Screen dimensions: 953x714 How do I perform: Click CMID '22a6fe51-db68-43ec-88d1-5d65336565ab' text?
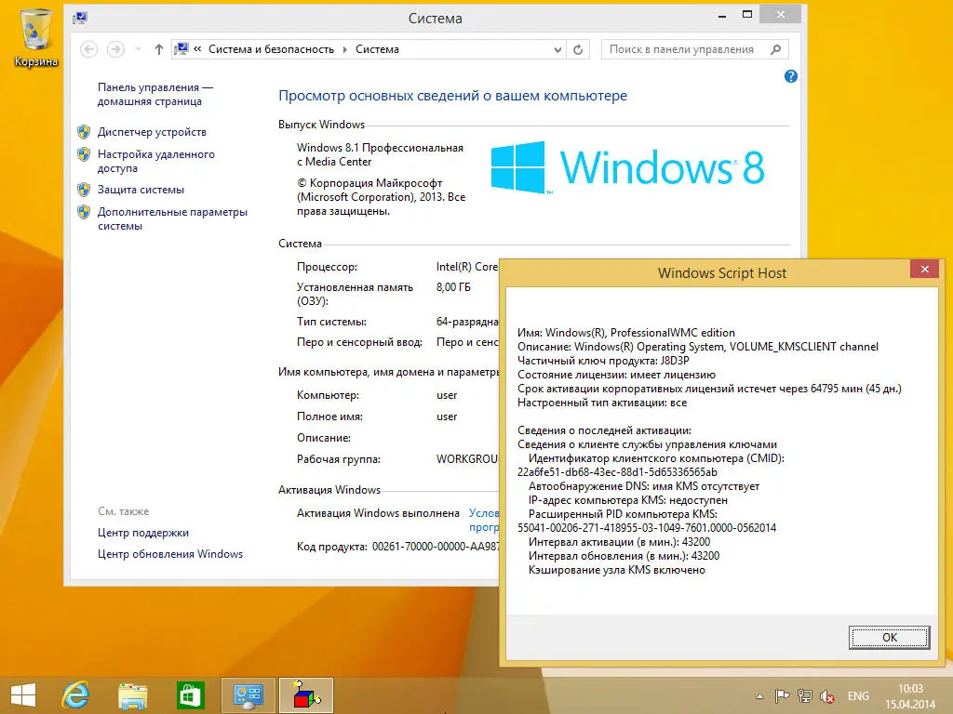click(617, 472)
